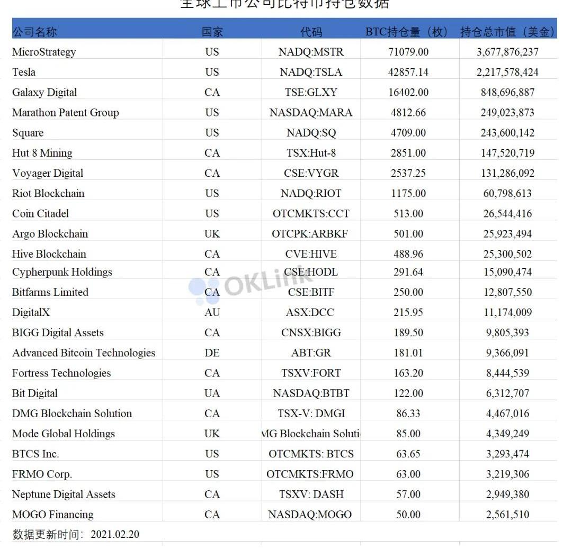
Task: Select the 3,677,876,237 market value cell
Action: [x=507, y=52]
